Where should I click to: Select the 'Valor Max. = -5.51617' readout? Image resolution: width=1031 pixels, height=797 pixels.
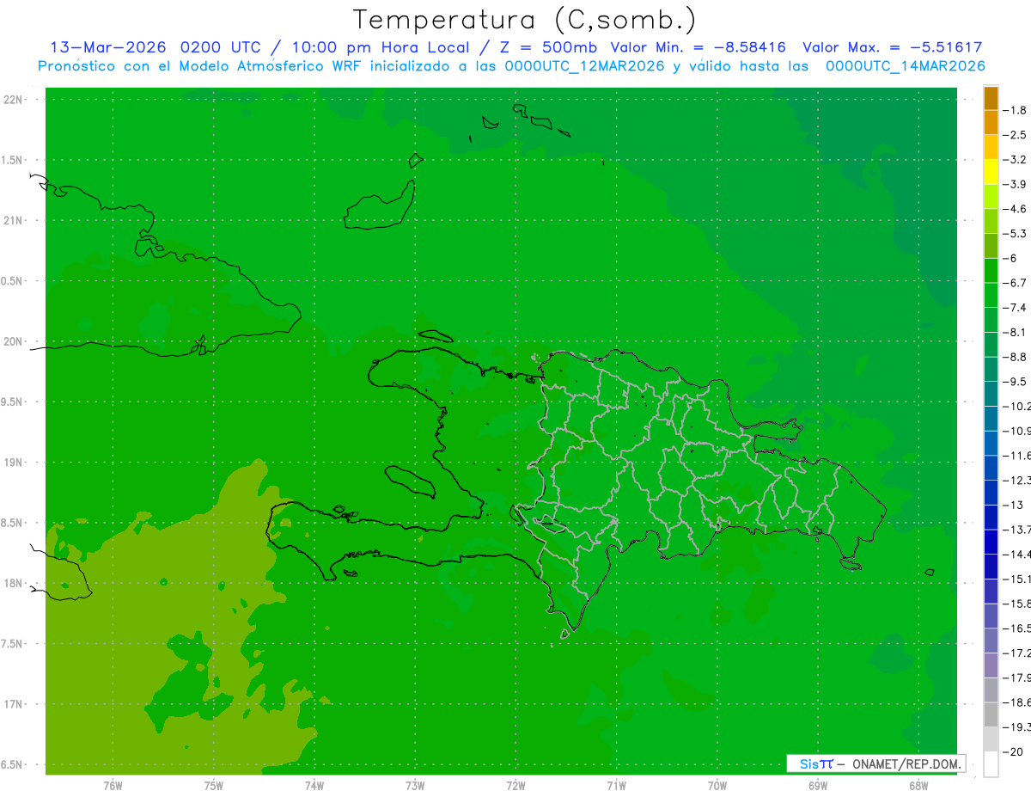pos(892,47)
